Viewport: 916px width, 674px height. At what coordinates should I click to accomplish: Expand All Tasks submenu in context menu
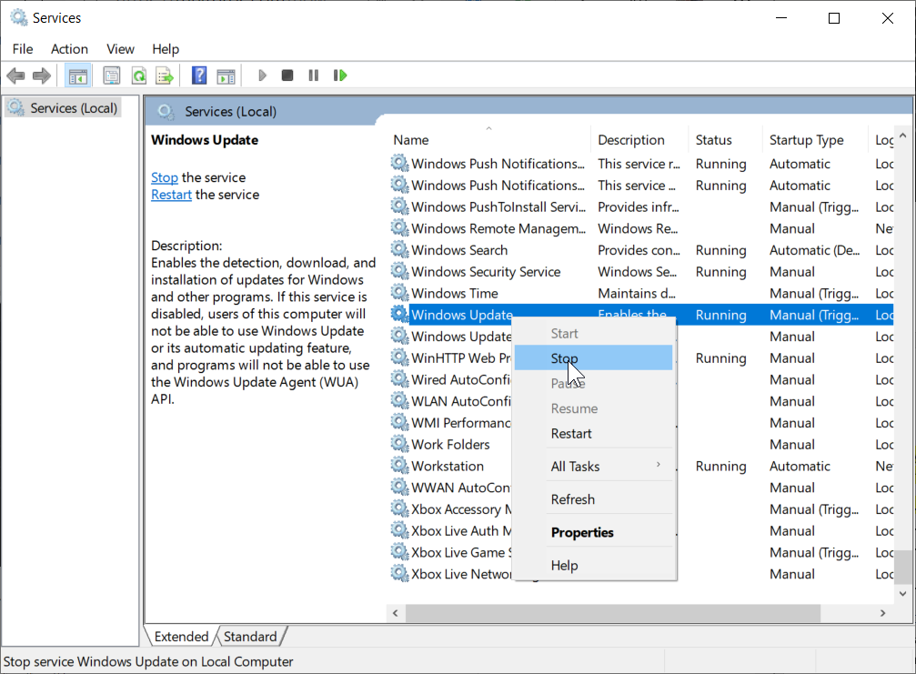[x=593, y=466]
